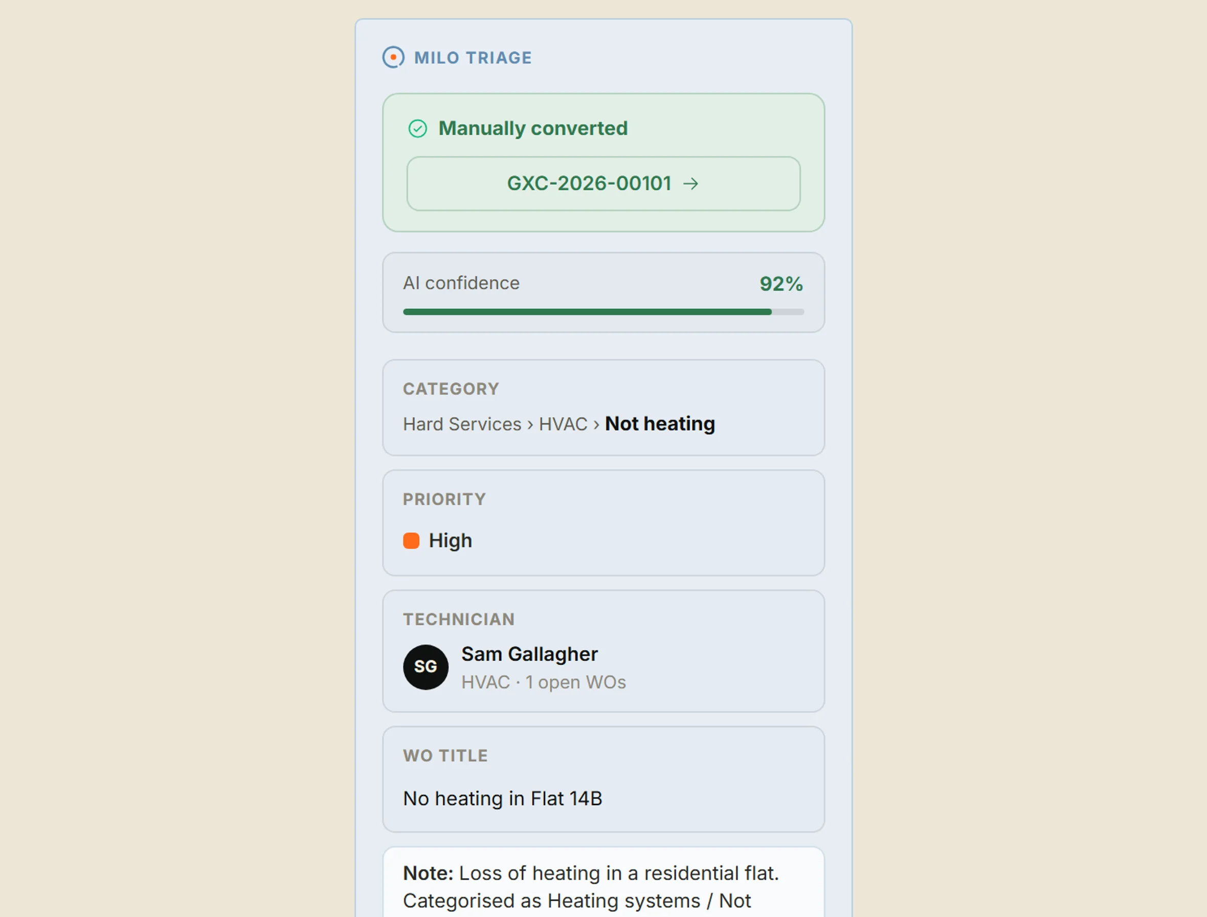This screenshot has width=1207, height=917.
Task: Click the 92% confidence value
Action: [x=781, y=284]
